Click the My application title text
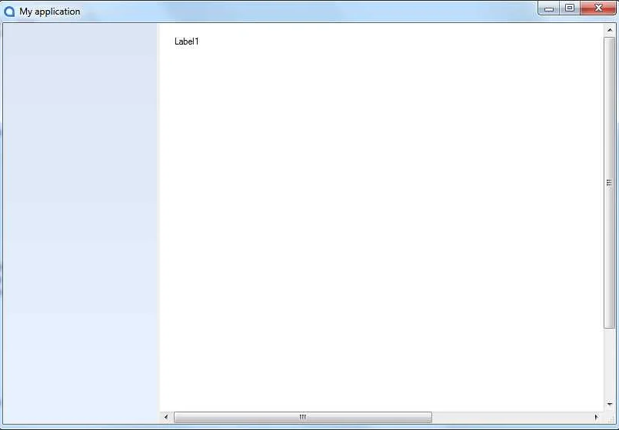This screenshot has height=430, width=619. tap(50, 12)
